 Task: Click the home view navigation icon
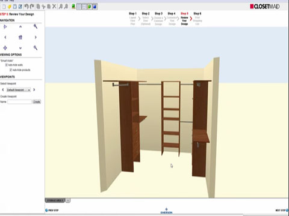pos(20,37)
